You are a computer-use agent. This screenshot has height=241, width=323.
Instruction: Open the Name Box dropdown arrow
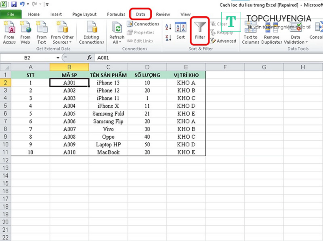[58, 58]
